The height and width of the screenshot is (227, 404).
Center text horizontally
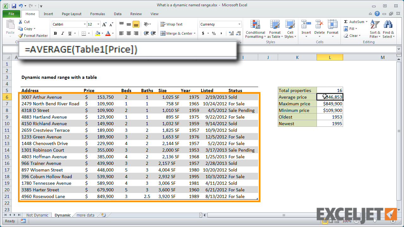point(129,33)
